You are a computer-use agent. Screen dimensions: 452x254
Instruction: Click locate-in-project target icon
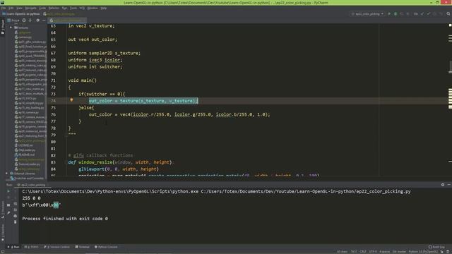(24, 20)
